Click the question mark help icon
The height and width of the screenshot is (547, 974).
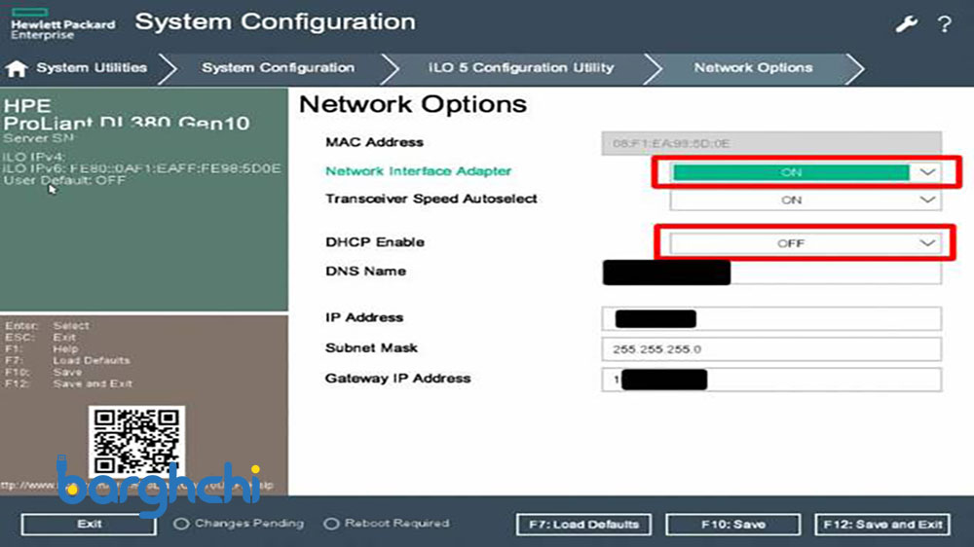click(944, 24)
